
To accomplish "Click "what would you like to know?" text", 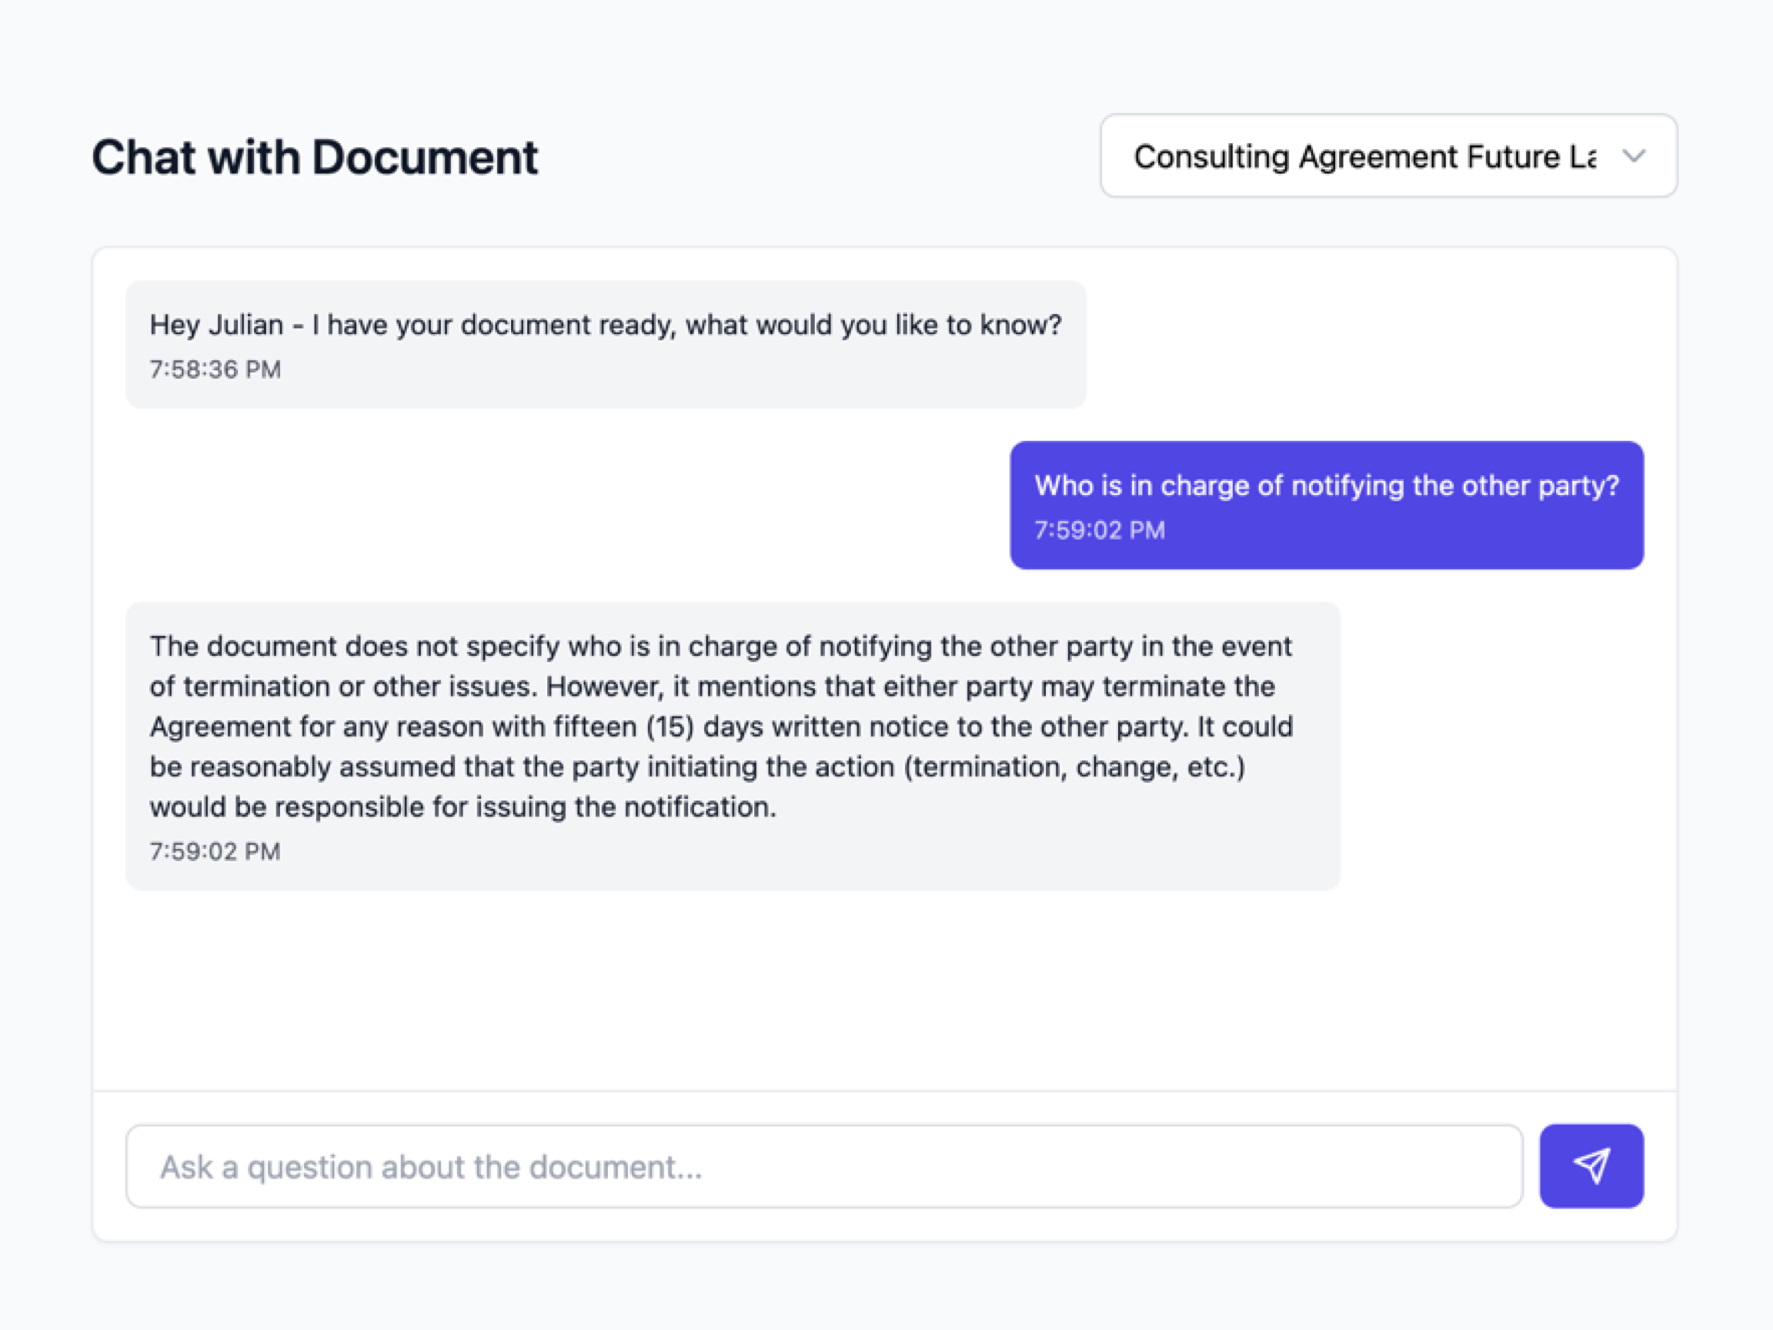I will coord(873,326).
